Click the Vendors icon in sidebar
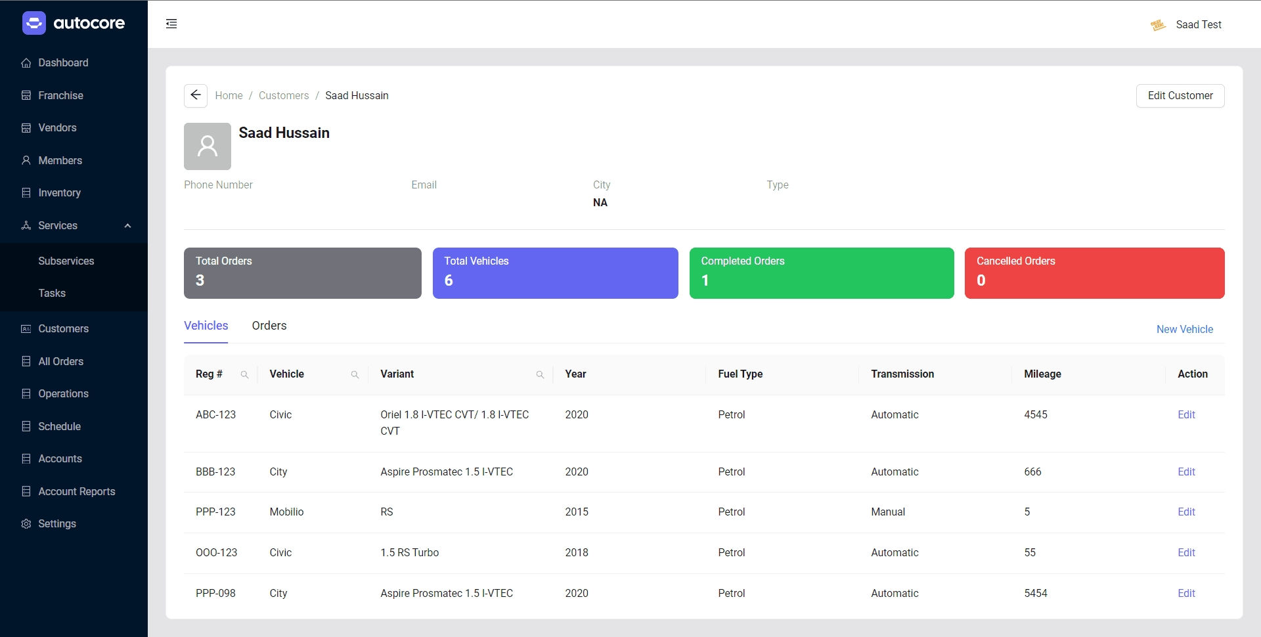 [x=26, y=128]
